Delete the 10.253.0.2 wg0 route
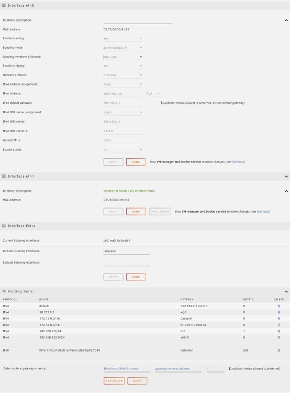Viewport: 290px width, 393px height. coord(278,312)
